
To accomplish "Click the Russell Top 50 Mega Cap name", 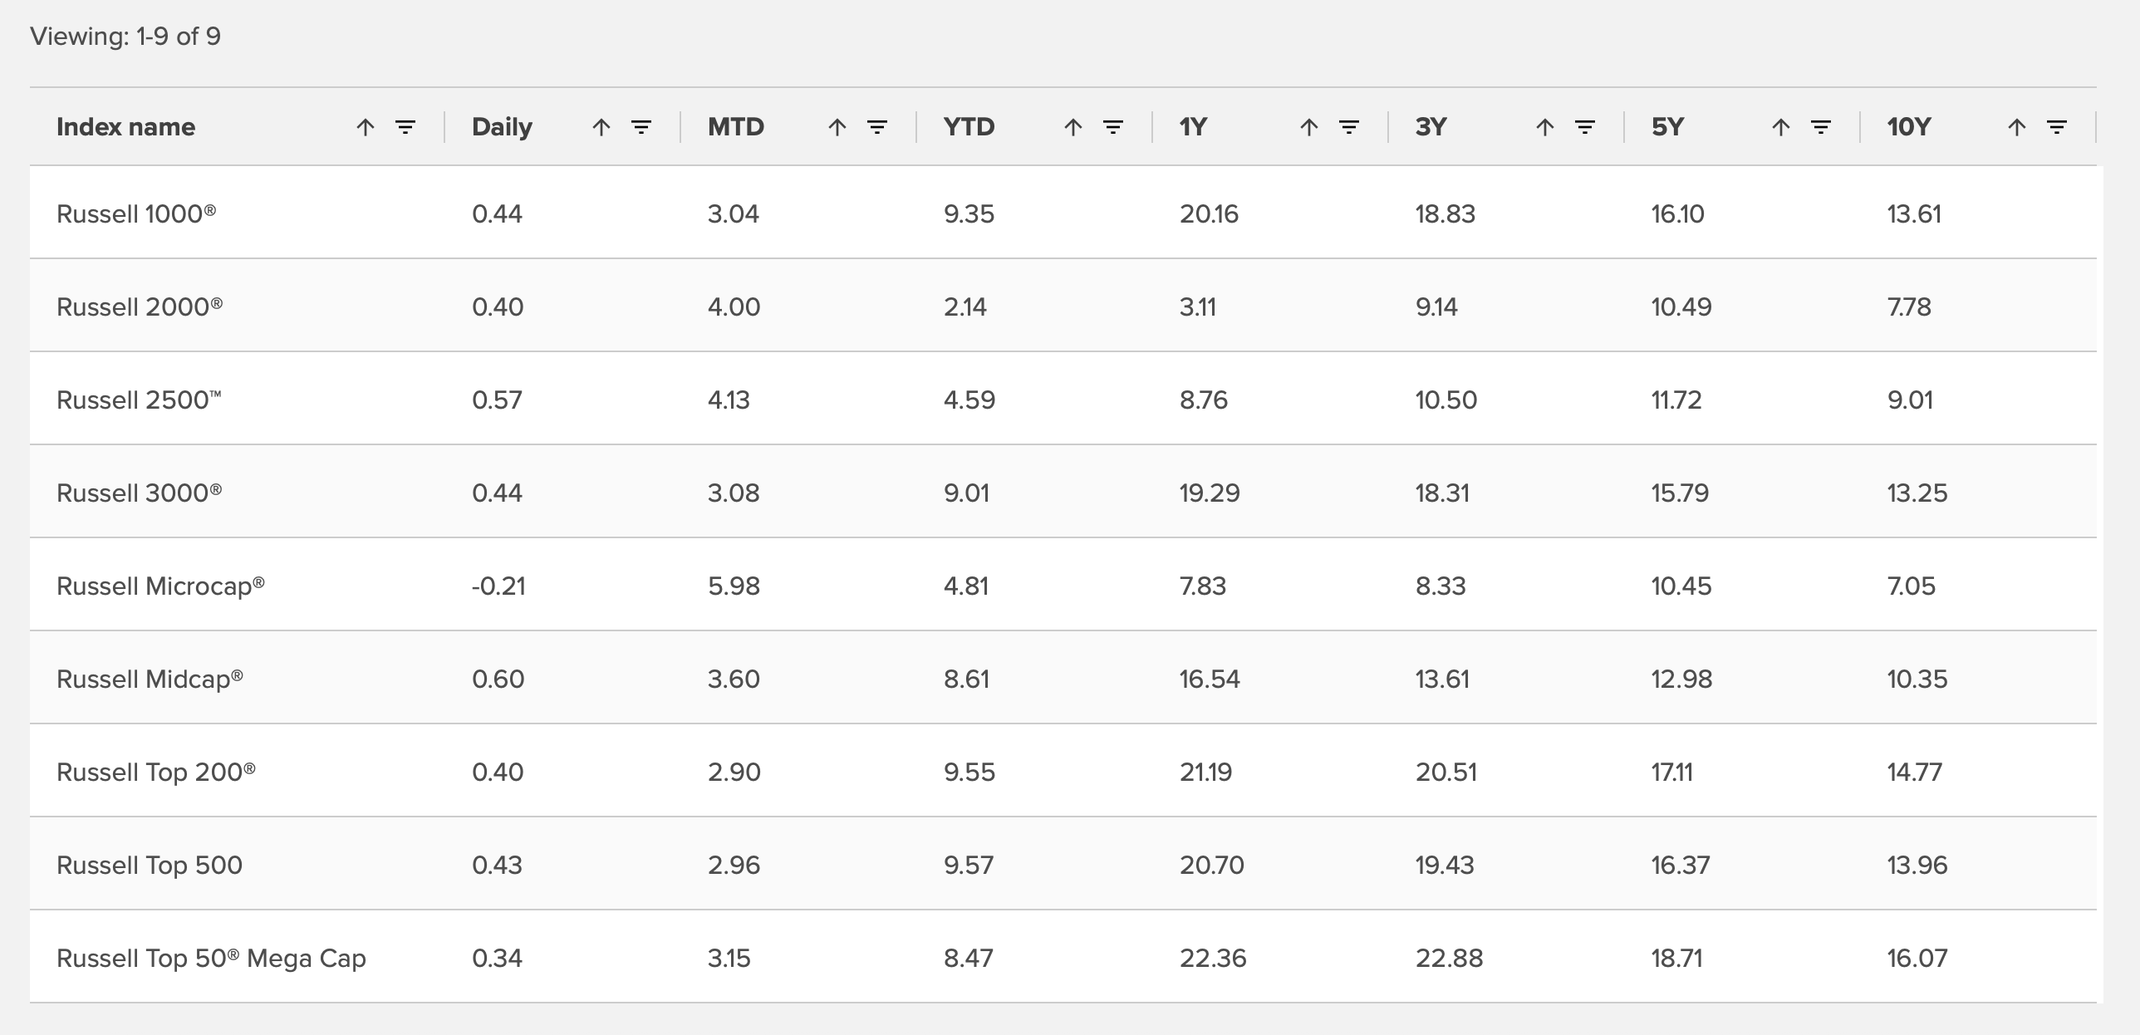I will (211, 958).
